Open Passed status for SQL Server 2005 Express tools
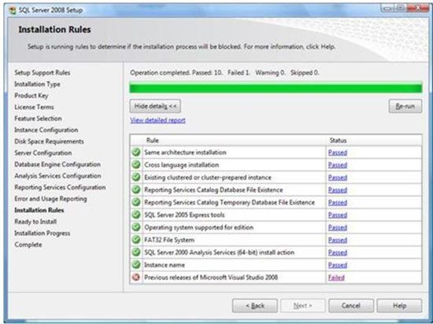The image size is (433, 324). (338, 215)
